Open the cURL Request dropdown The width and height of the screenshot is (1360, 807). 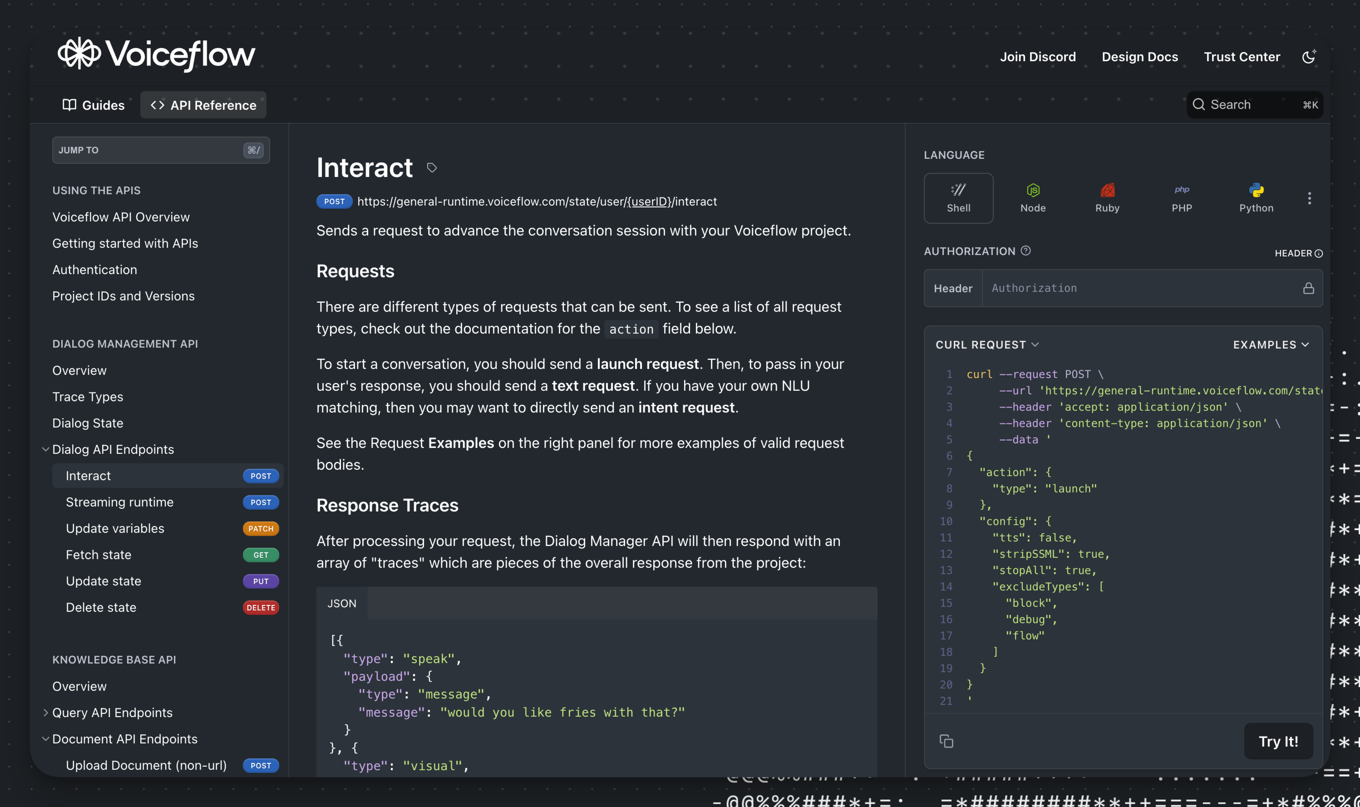click(x=987, y=345)
